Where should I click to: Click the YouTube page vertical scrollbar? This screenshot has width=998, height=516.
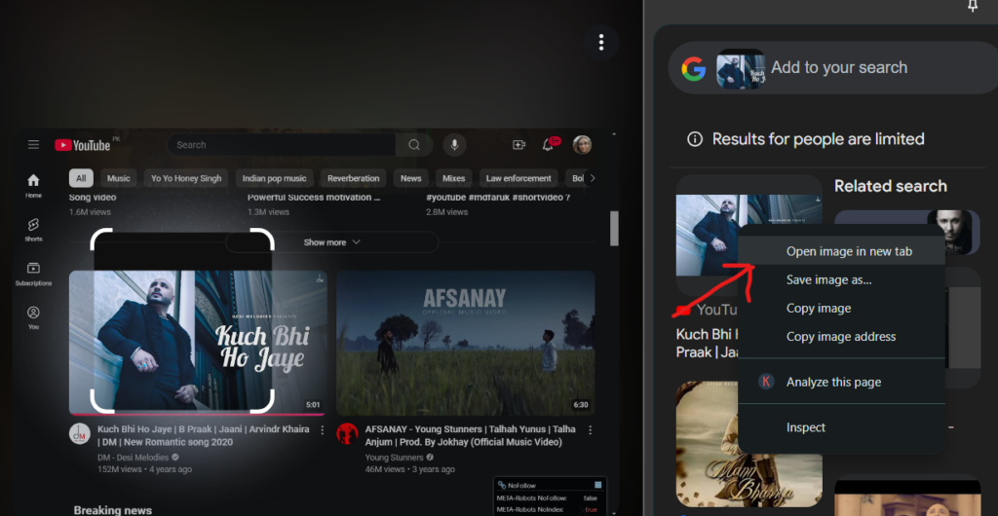pos(614,228)
